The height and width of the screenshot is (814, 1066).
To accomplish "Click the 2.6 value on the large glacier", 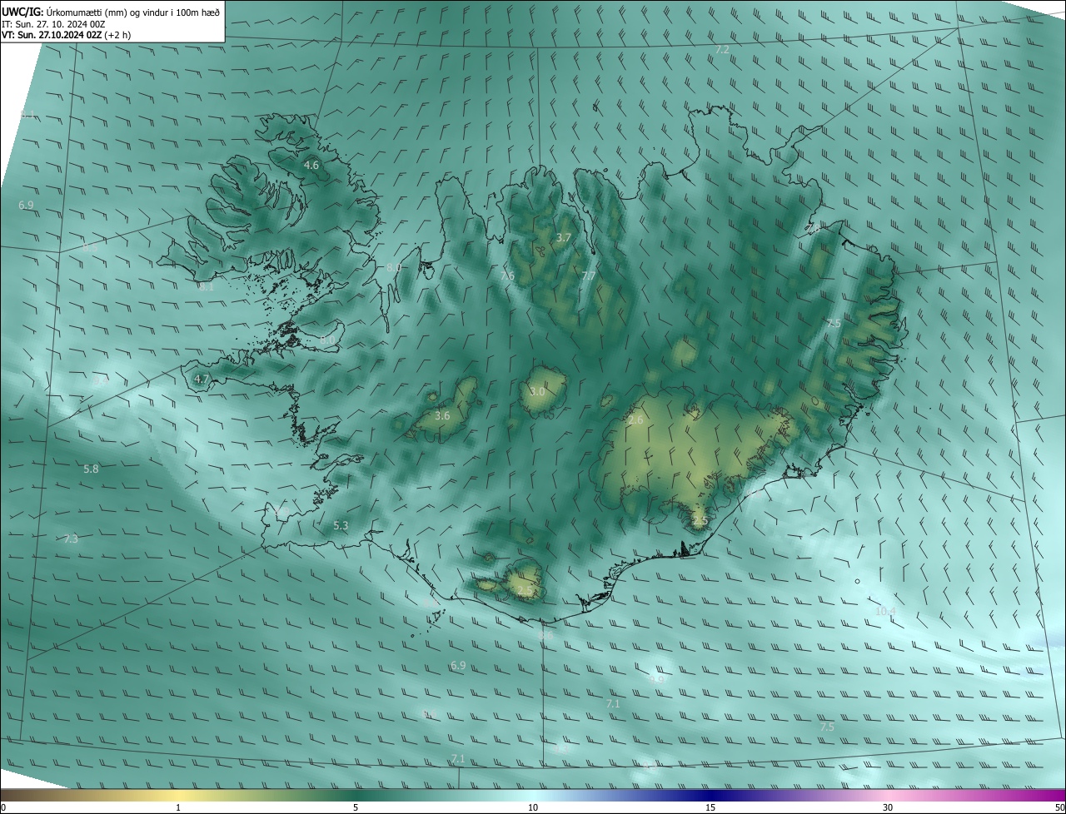I will [x=635, y=420].
